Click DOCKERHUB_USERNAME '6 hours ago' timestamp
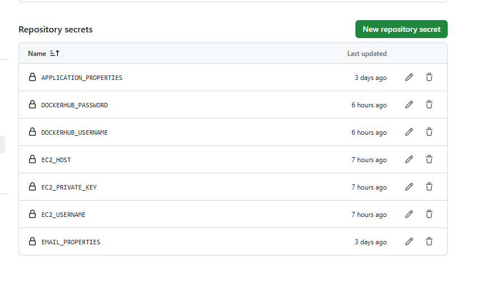Image resolution: width=484 pixels, height=289 pixels. click(369, 132)
